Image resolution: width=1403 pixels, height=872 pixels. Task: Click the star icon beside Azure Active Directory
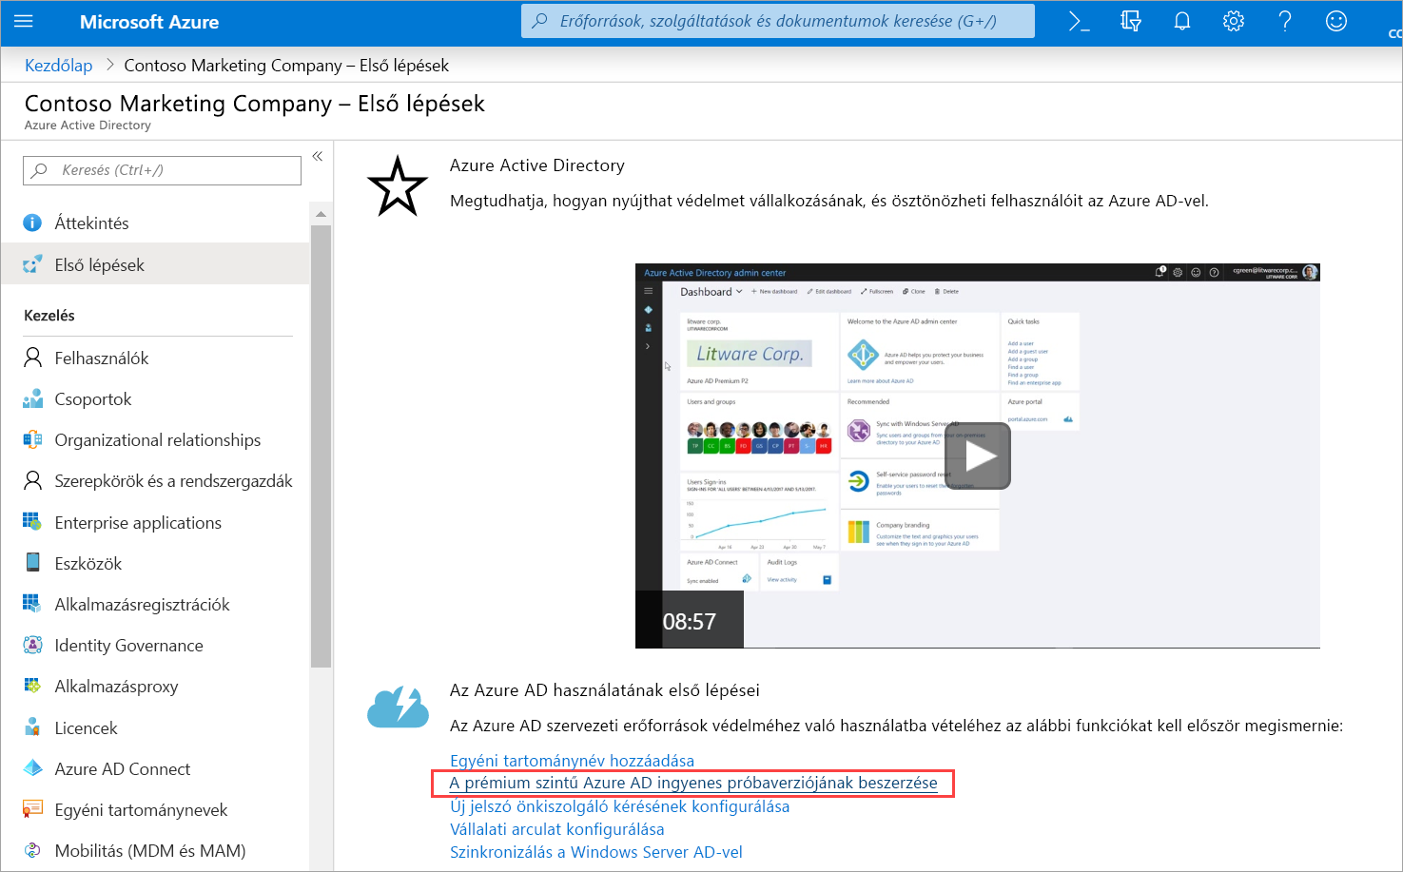tap(397, 186)
